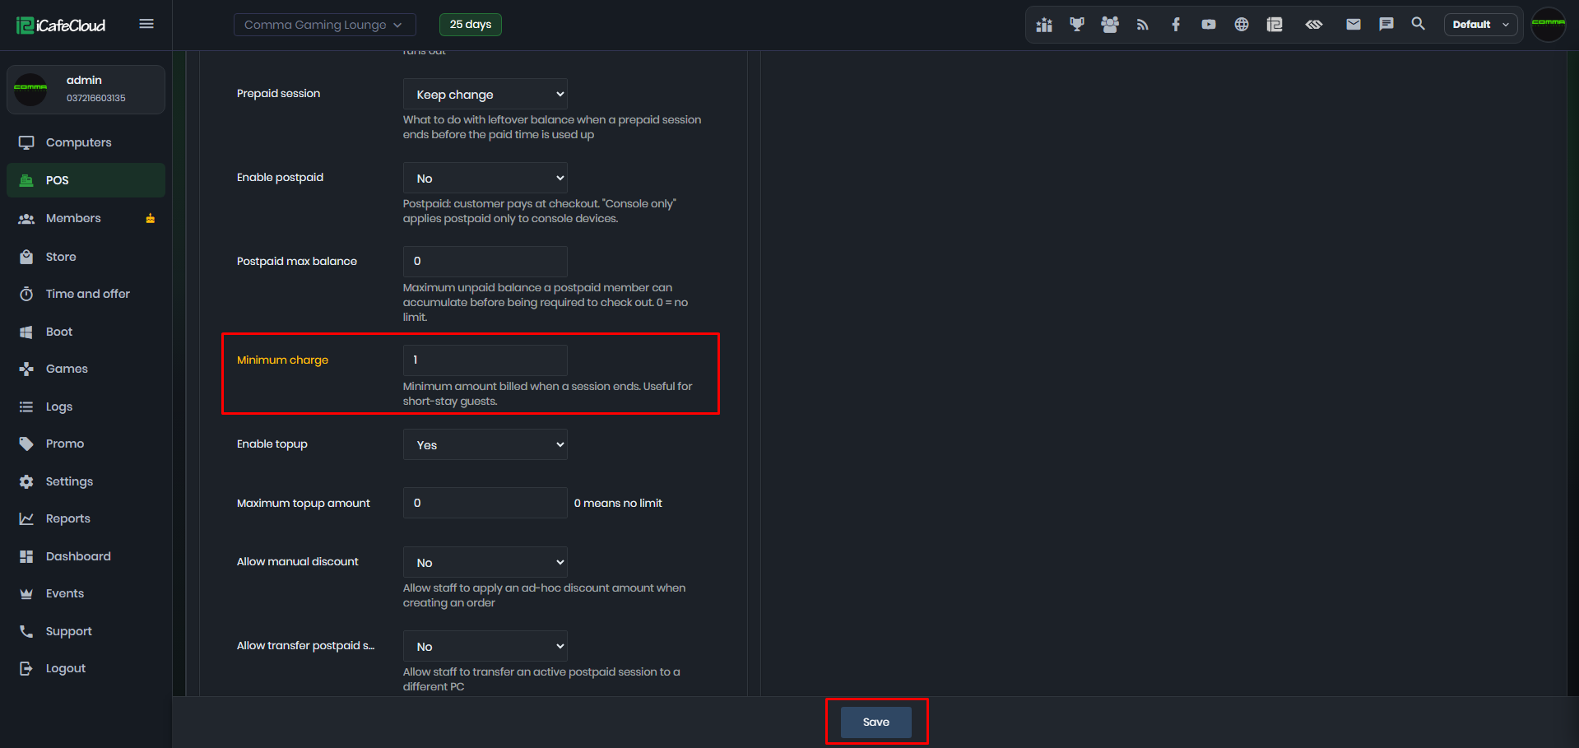The width and height of the screenshot is (1579, 748).
Task: Open the community group icon in toolbar
Action: tap(1110, 25)
